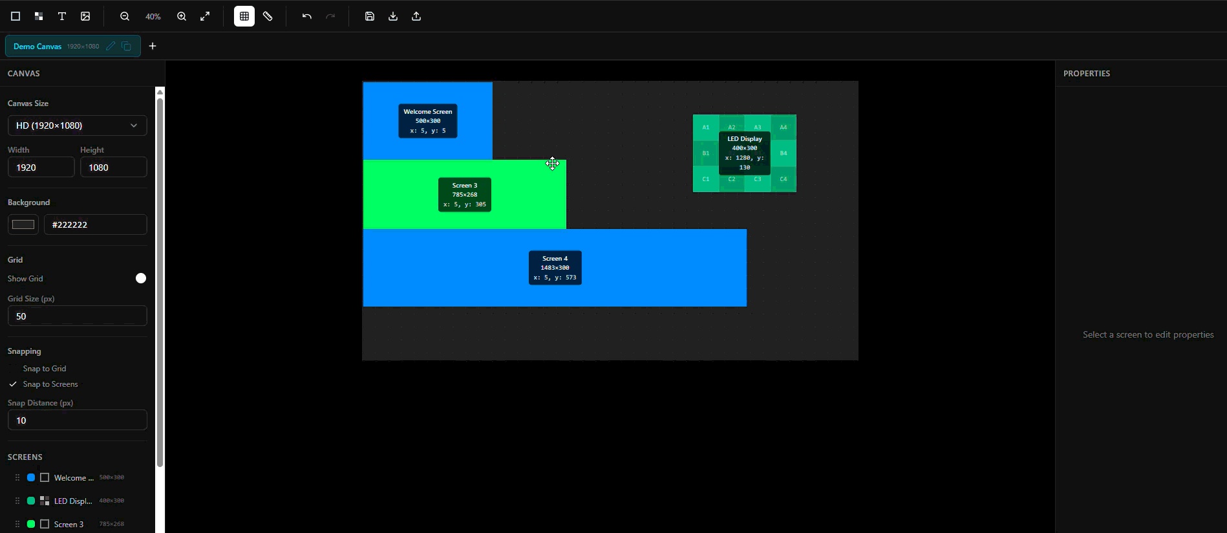Viewport: 1227px width, 533px height.
Task: Click the Screen 4 info label
Action: pyautogui.click(x=555, y=268)
